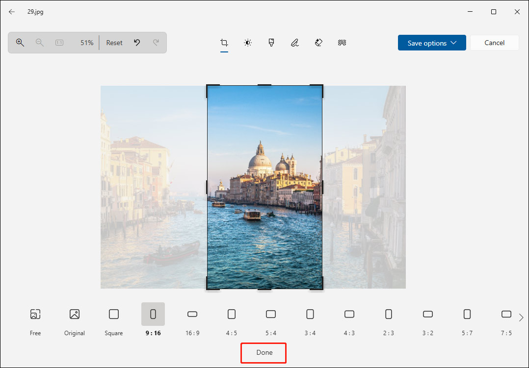Select the Crop tool
529x368 pixels.
pyautogui.click(x=224, y=43)
